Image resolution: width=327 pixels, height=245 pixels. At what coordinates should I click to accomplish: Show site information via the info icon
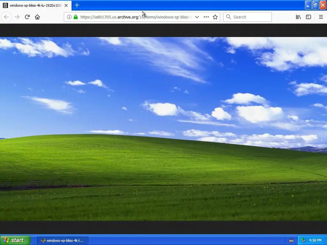[x=69, y=17]
